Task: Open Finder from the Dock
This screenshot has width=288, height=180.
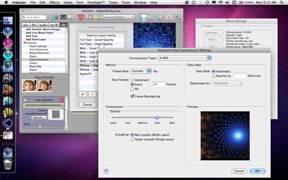Action: [x=8, y=21]
